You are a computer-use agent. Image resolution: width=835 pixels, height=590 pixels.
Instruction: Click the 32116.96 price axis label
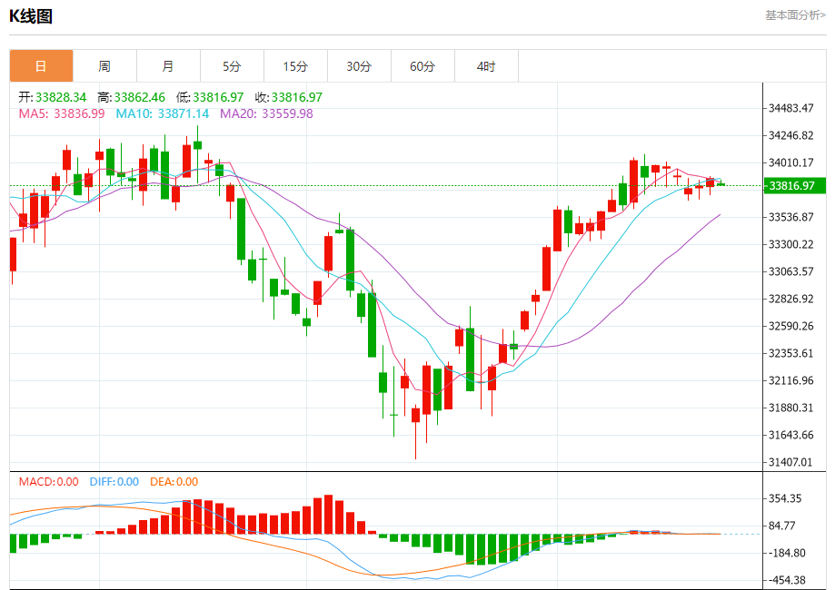coord(790,380)
